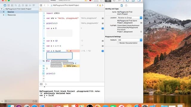Show result for str line

[x=103, y=18]
